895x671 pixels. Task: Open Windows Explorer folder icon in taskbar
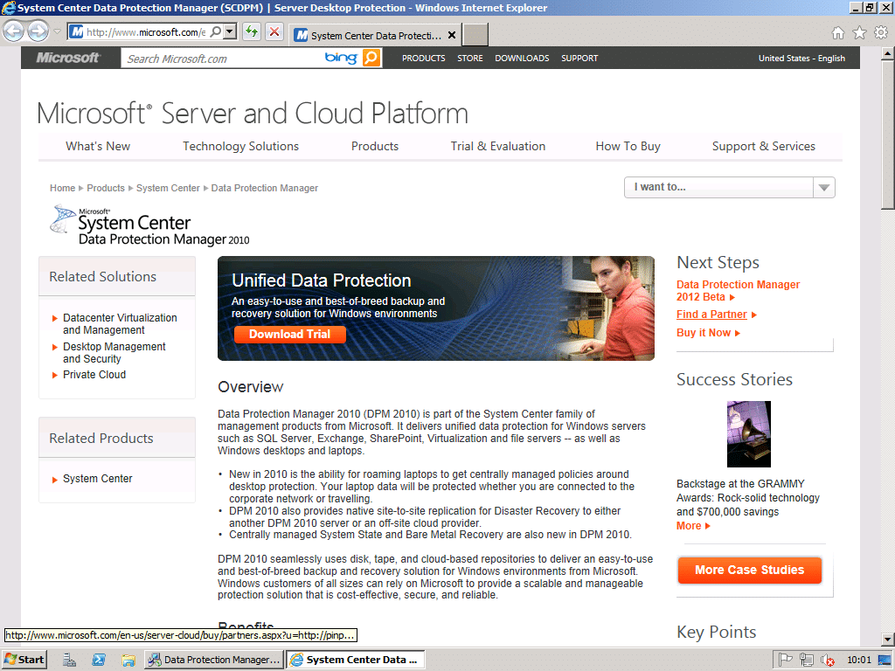click(128, 661)
